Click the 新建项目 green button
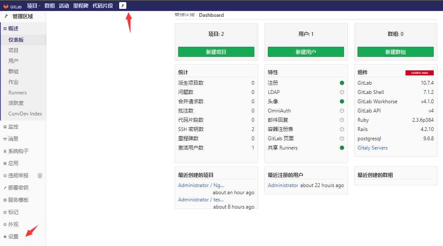This screenshot has width=443, height=246. (x=216, y=52)
